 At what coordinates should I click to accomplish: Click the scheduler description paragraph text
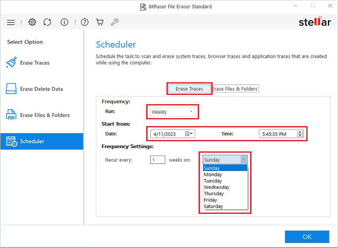[211, 59]
